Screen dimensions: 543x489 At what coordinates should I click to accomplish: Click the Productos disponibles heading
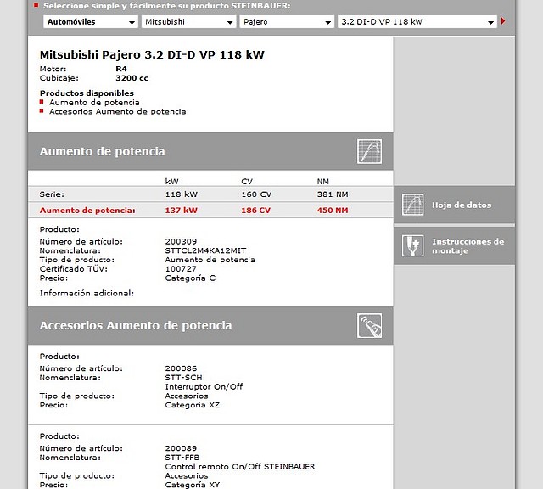[87, 93]
